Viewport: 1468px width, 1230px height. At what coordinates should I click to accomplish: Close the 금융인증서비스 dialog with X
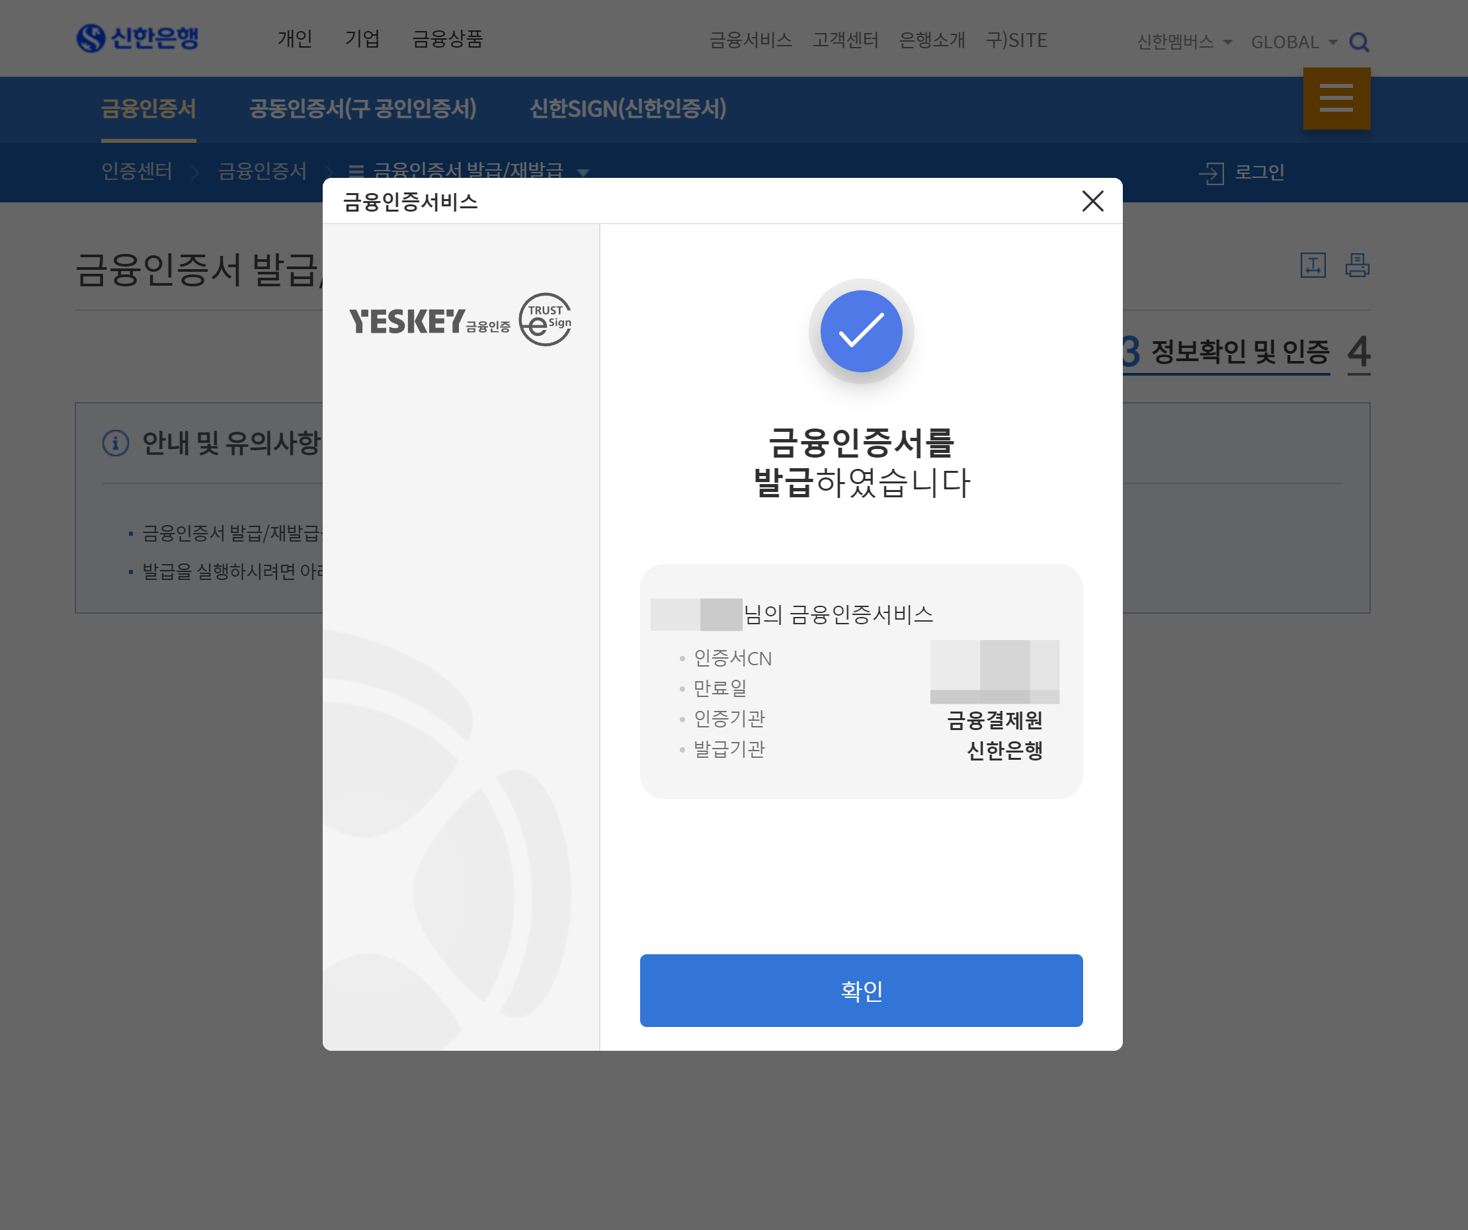(x=1092, y=202)
